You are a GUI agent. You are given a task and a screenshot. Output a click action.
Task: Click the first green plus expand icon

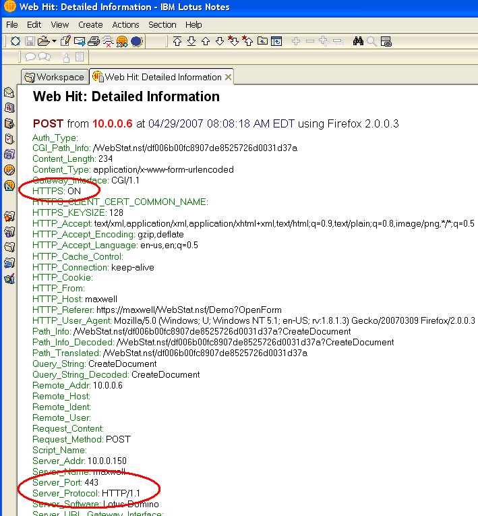[x=296, y=41]
